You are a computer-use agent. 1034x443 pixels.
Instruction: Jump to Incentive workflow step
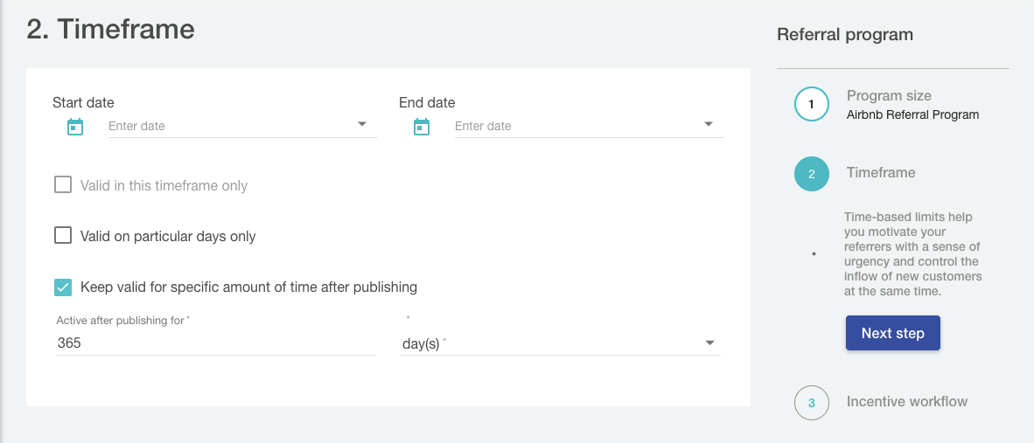(x=907, y=402)
